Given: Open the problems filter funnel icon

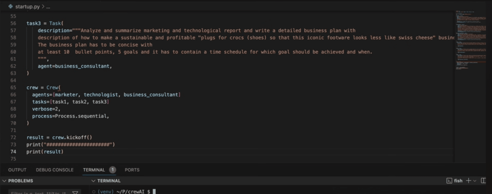Looking at the screenshot, I should coord(75,193).
